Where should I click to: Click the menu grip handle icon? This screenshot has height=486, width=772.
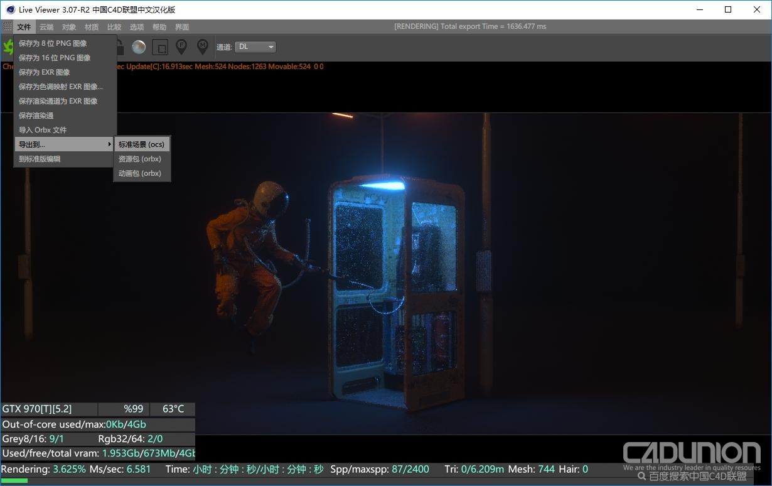[8, 27]
